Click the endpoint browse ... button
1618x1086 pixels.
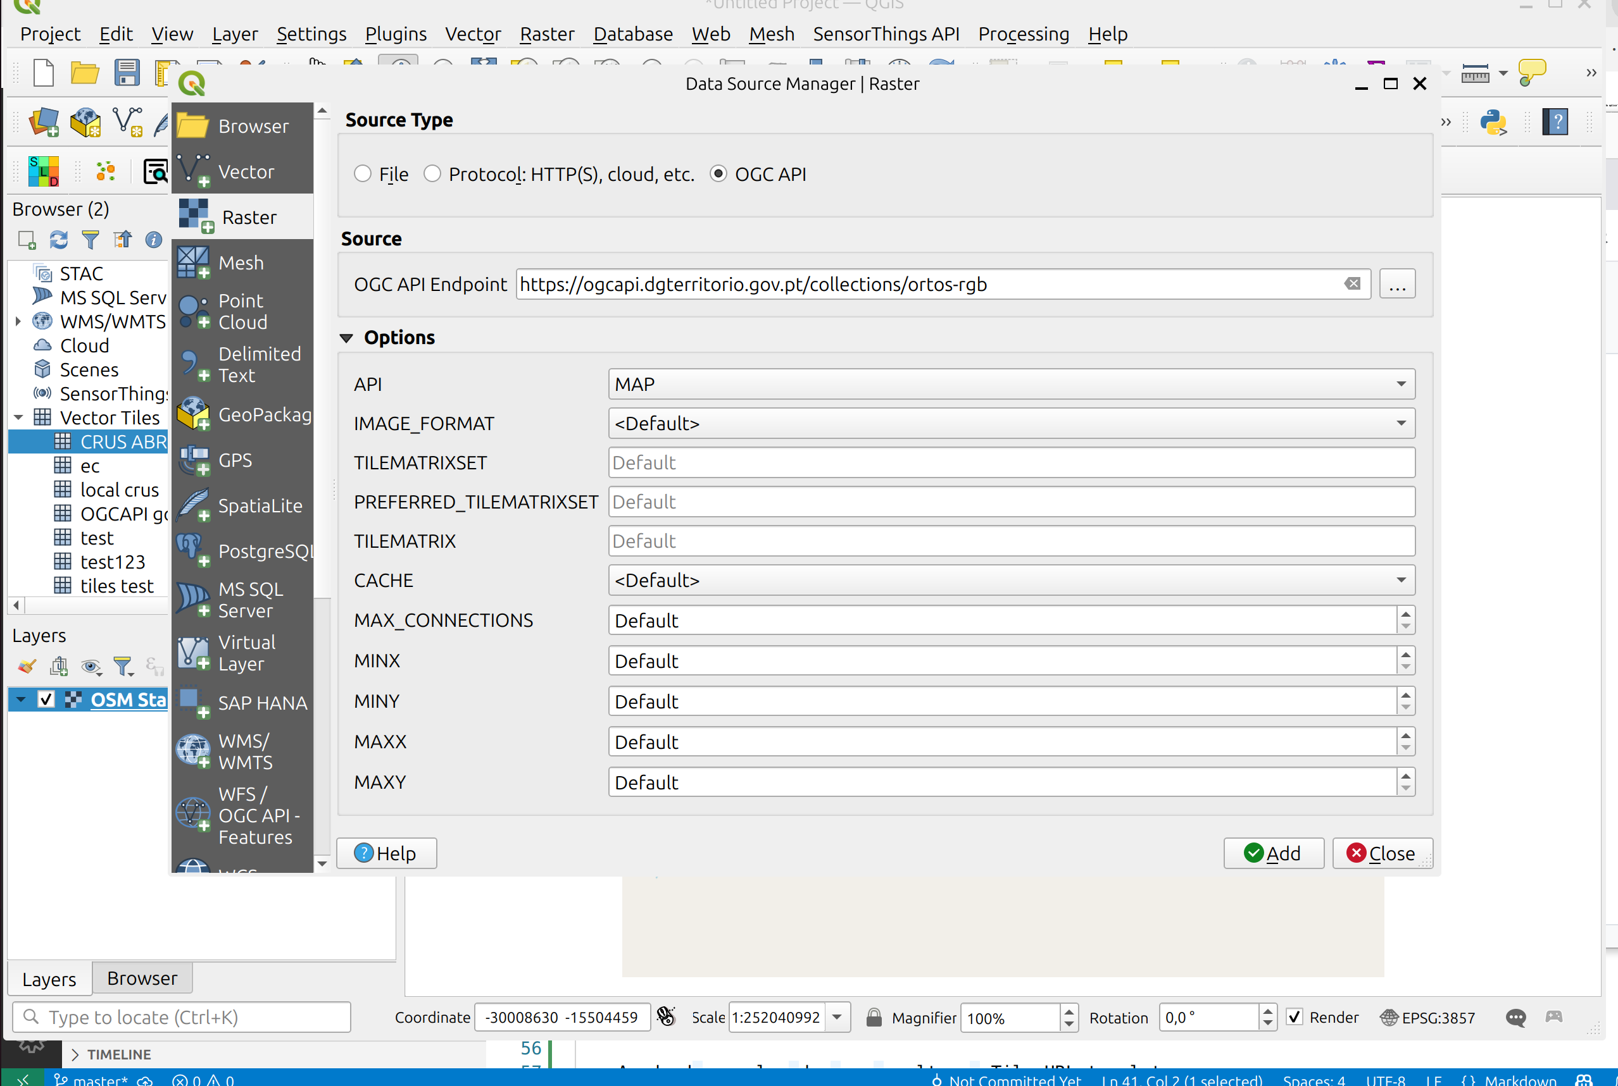1397,284
